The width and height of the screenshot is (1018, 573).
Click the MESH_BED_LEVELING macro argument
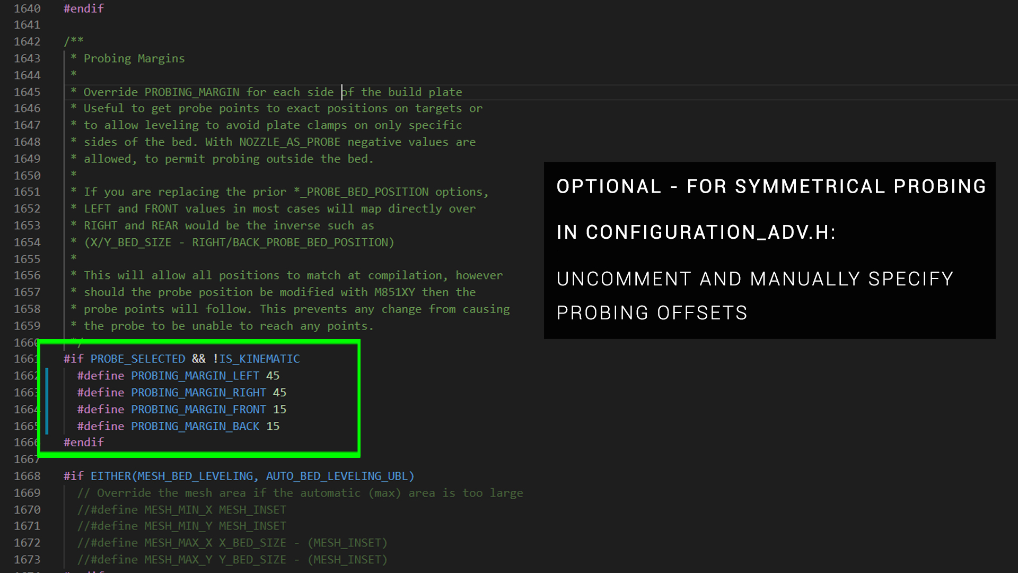coord(195,476)
